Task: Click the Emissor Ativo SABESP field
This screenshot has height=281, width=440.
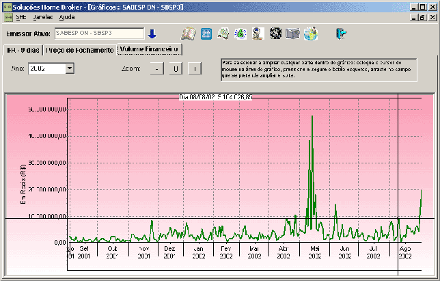Action: [99, 33]
